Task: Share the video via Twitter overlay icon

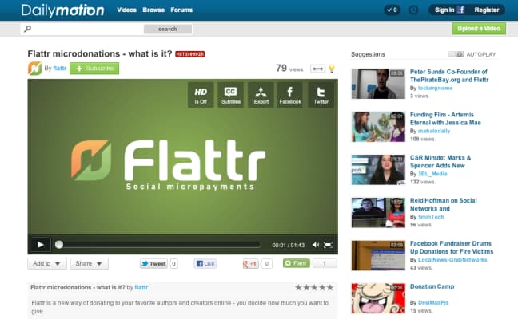Action: point(321,94)
